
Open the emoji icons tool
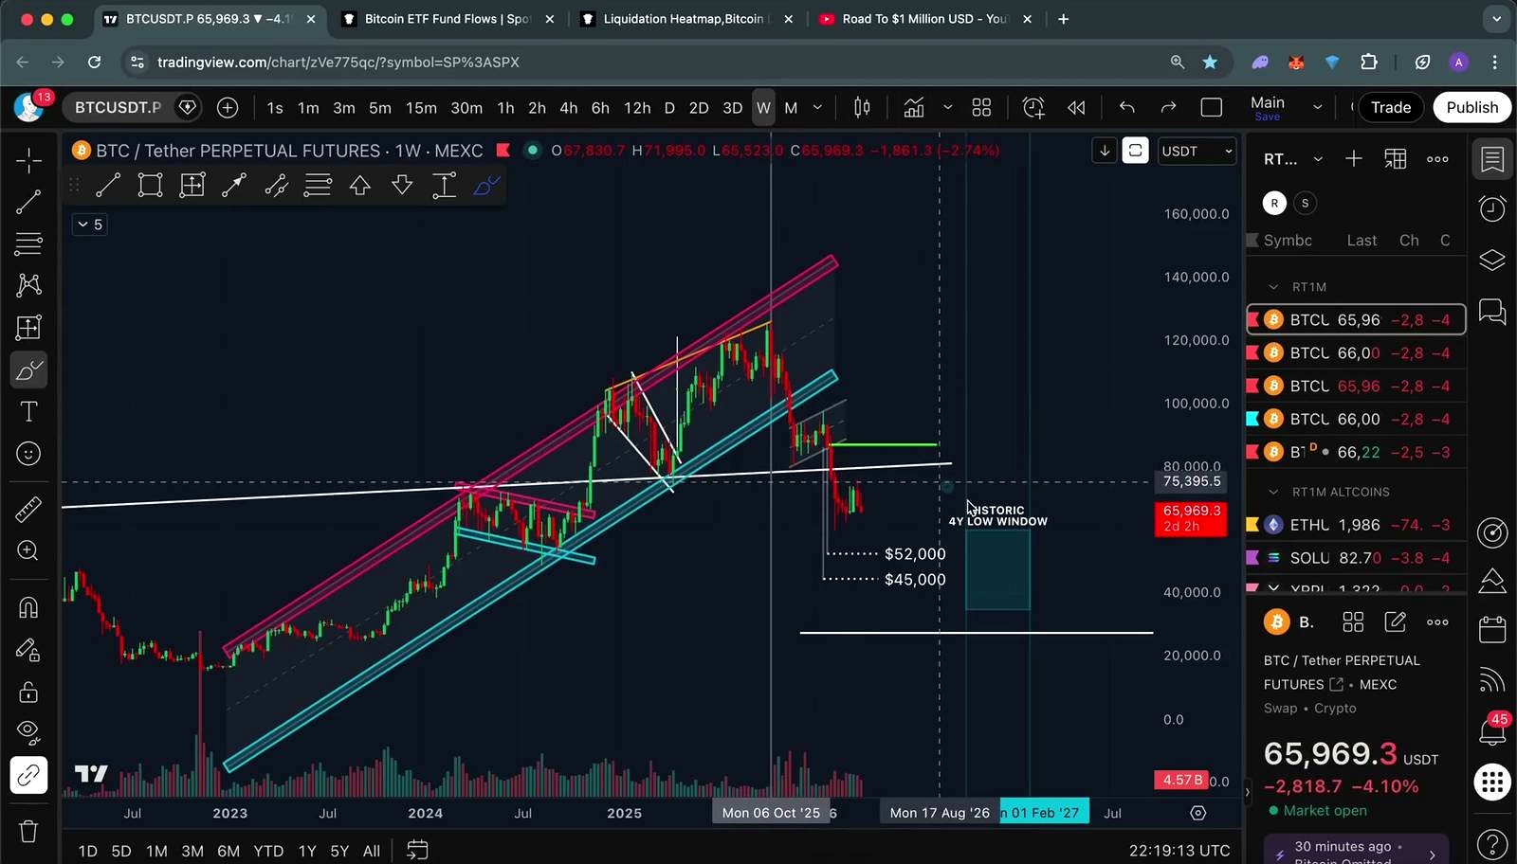[x=28, y=454]
